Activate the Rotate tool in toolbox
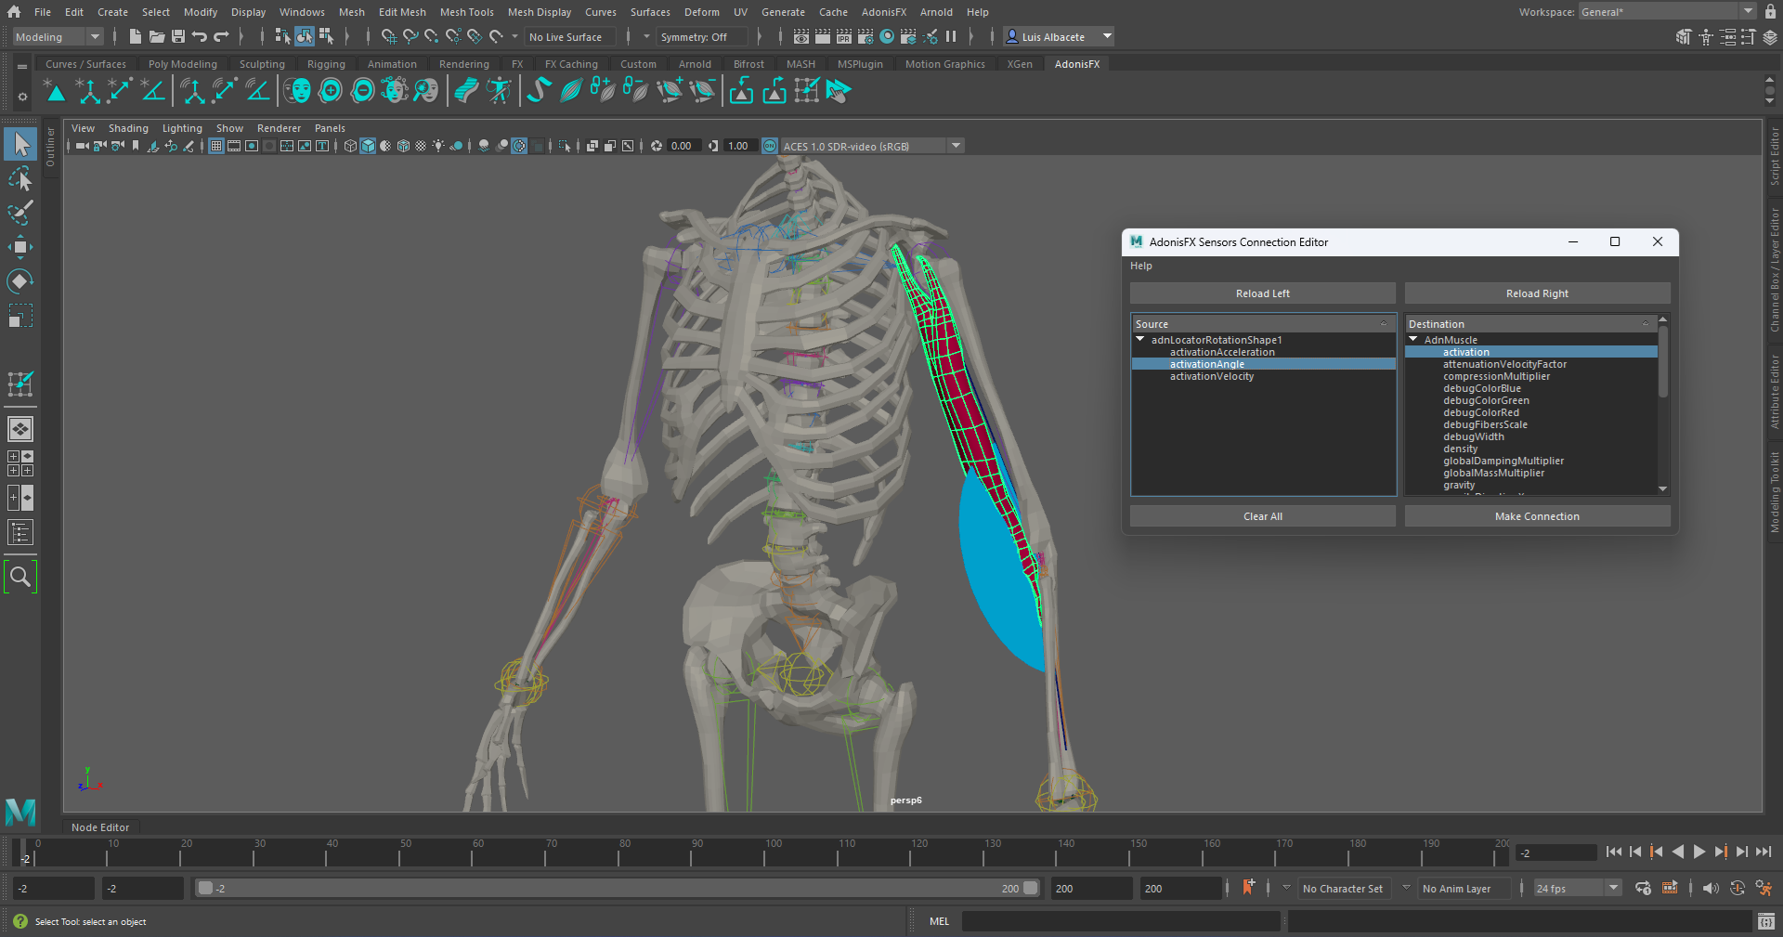 [20, 281]
